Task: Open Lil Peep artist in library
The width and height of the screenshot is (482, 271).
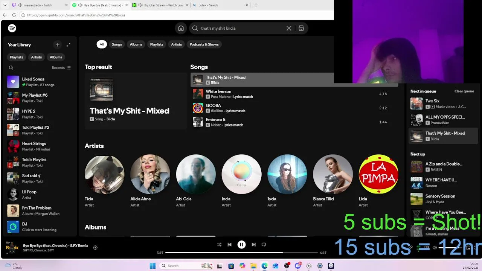Action: coord(39,195)
